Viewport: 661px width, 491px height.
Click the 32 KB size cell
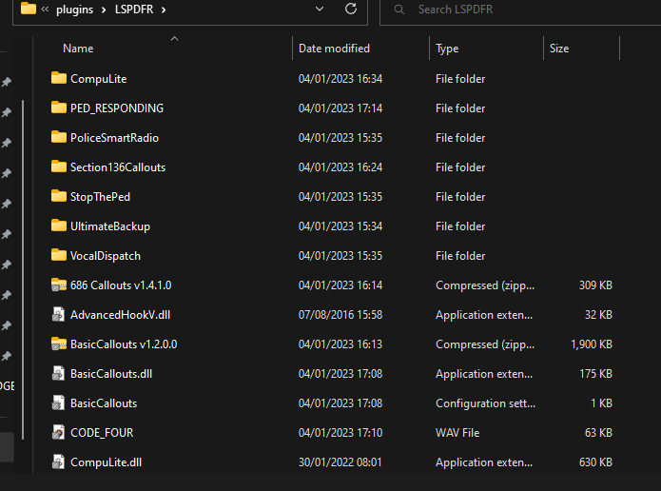598,315
